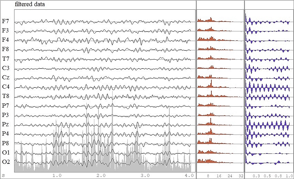
Task: Select the C3 channel label
Action: pyautogui.click(x=6, y=68)
